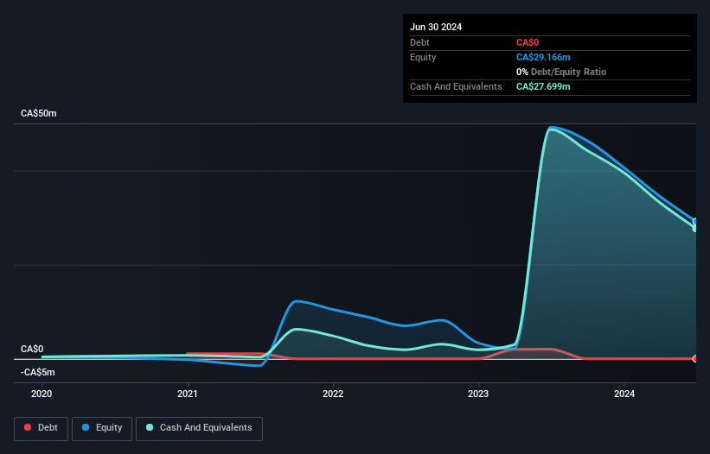Click the red Debt legend dot
710x454 pixels.
click(x=28, y=427)
